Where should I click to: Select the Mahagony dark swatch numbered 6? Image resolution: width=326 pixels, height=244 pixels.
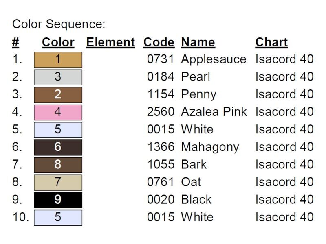tap(58, 148)
